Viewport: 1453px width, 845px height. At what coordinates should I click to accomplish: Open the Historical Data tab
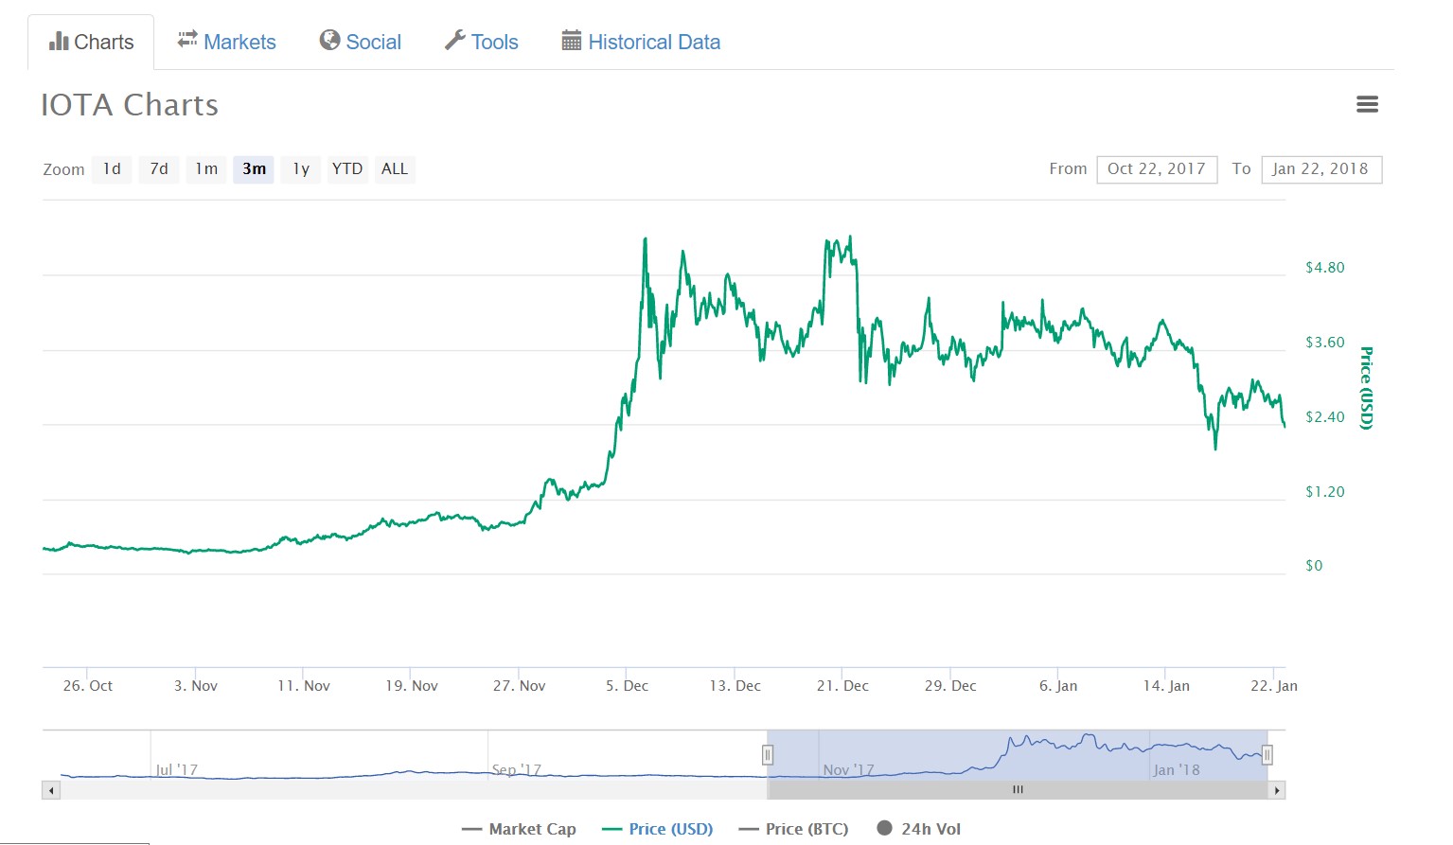pyautogui.click(x=641, y=42)
